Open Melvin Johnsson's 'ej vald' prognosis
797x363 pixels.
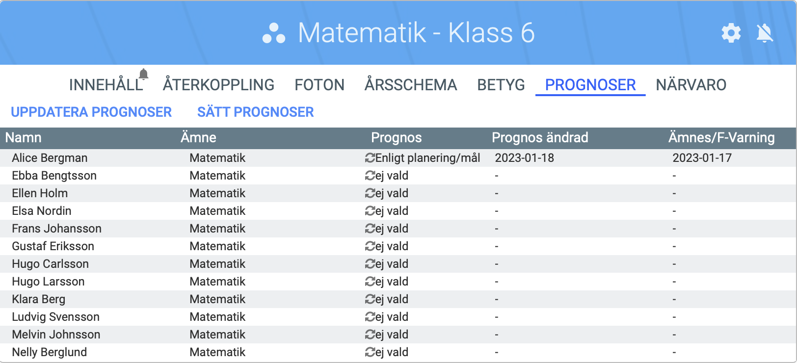392,335
